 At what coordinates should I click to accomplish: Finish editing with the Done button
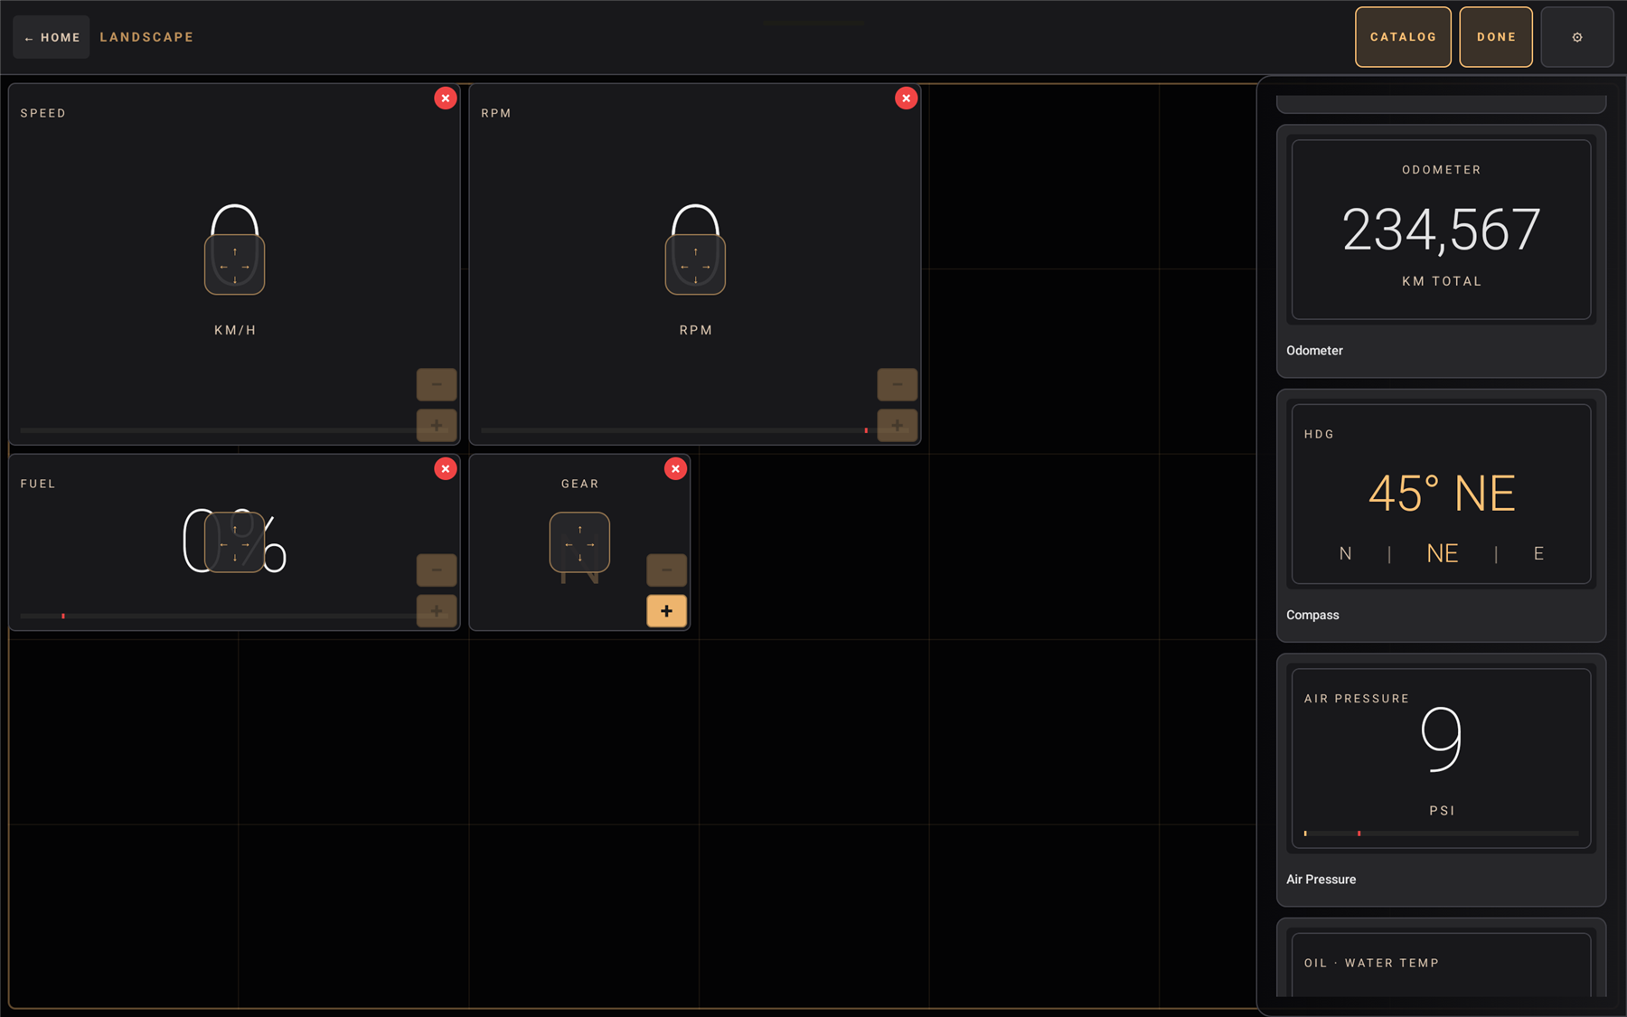pos(1496,37)
